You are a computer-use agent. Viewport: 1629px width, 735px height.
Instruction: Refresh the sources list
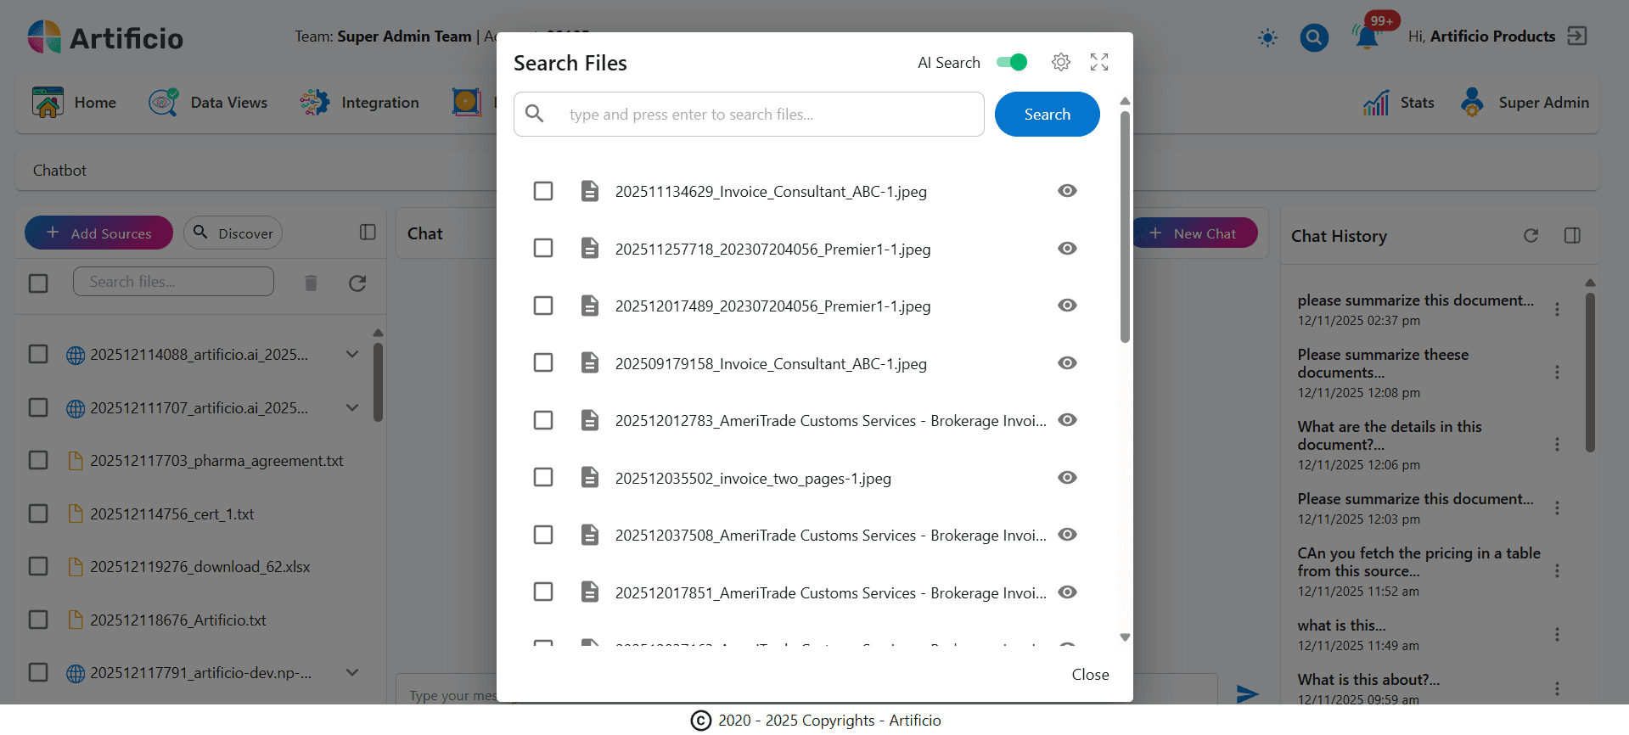357,283
